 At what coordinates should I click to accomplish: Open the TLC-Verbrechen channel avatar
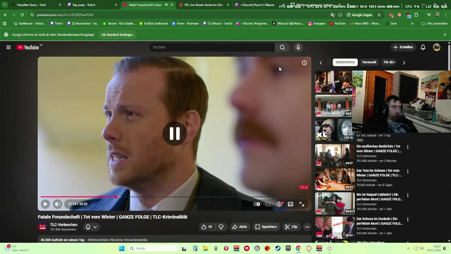(x=42, y=227)
